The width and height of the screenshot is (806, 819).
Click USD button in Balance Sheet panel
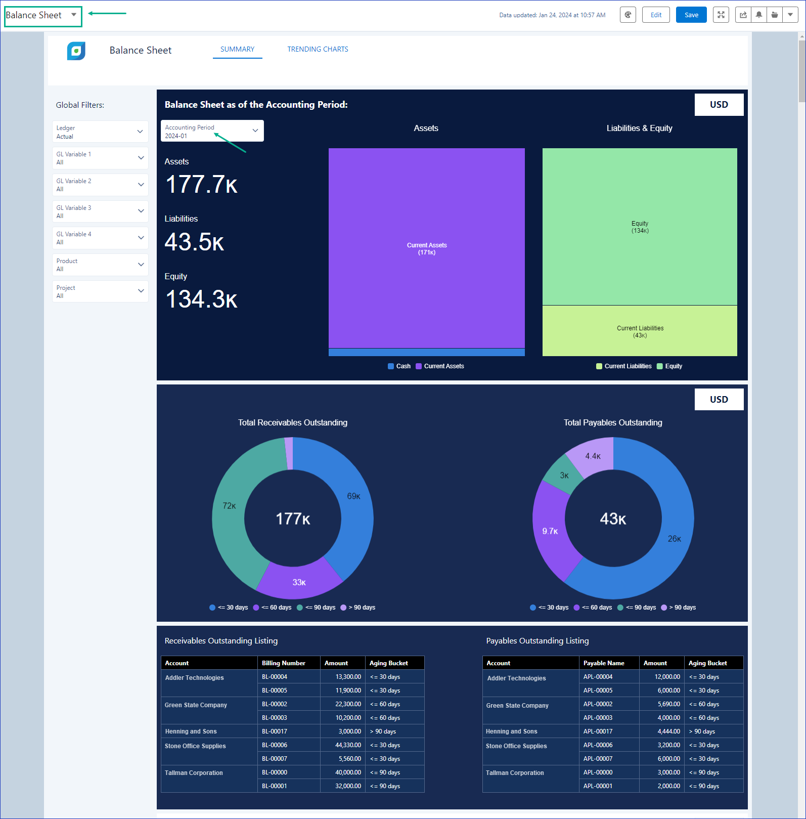(x=719, y=105)
